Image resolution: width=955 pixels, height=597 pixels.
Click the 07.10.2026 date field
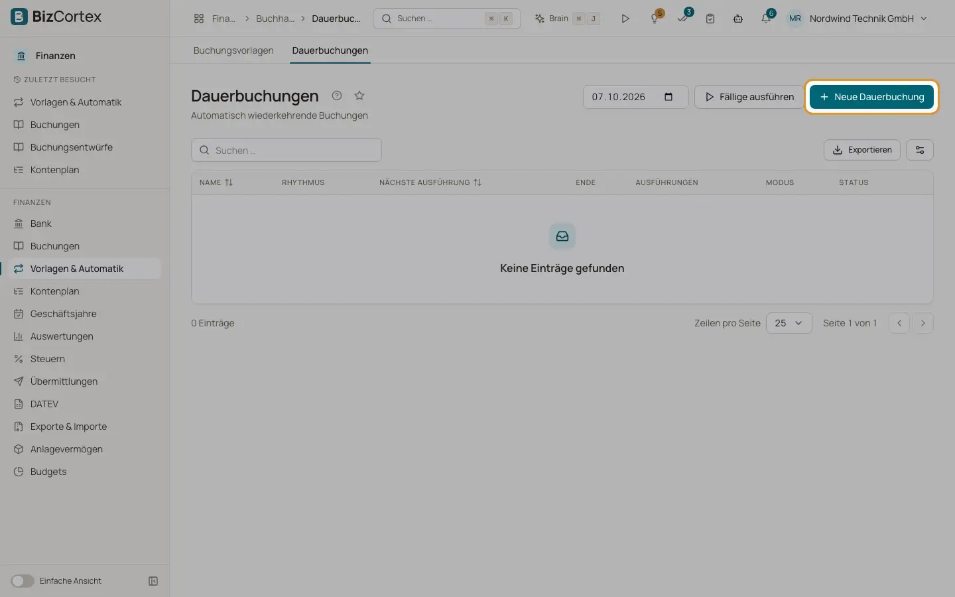[x=635, y=97]
